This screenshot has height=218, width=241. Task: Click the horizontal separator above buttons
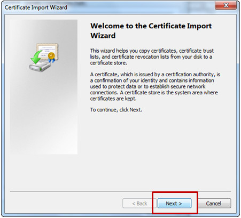(120, 191)
